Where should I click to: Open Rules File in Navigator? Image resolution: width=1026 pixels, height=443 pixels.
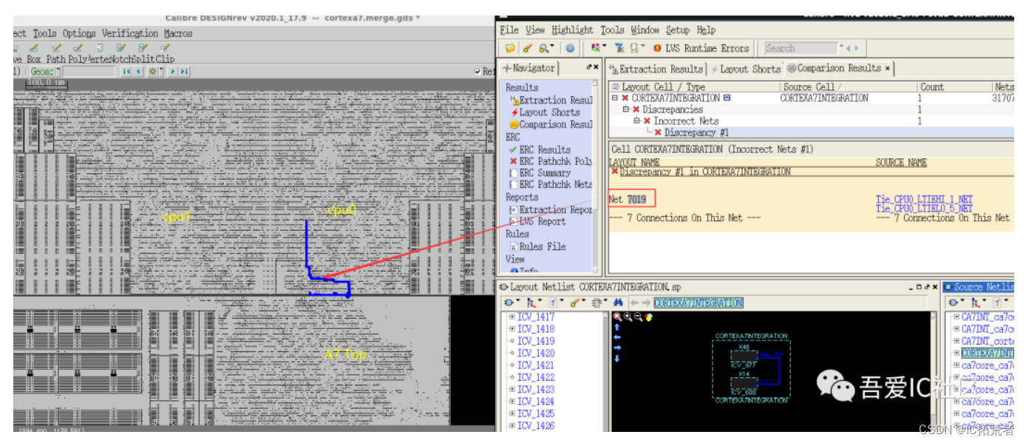(537, 246)
